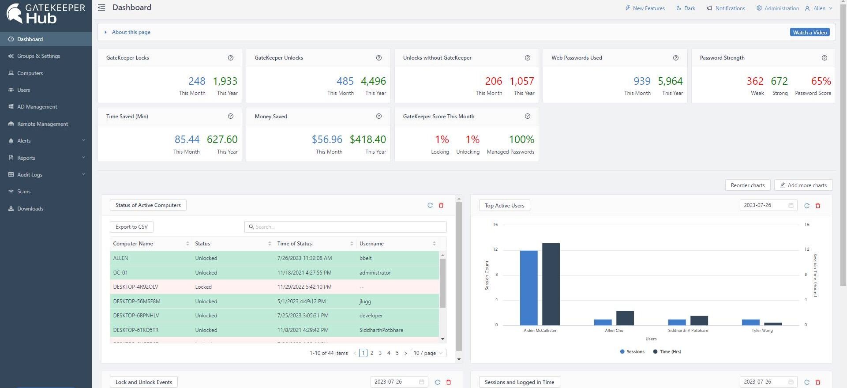847x388 pixels.
Task: Refresh the Top Active Users chart
Action: (x=807, y=206)
